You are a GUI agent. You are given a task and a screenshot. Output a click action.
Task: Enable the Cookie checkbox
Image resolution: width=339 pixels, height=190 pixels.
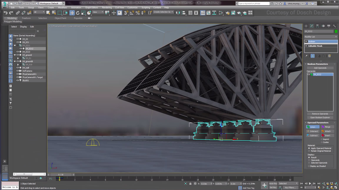322,142
